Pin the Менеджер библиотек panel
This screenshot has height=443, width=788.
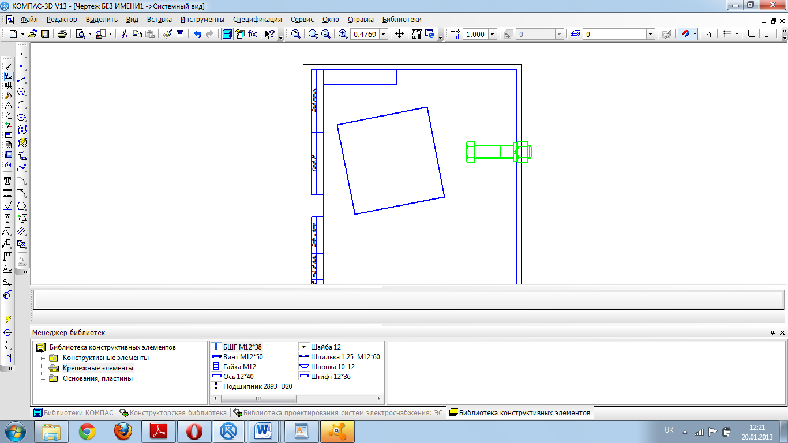[x=772, y=333]
